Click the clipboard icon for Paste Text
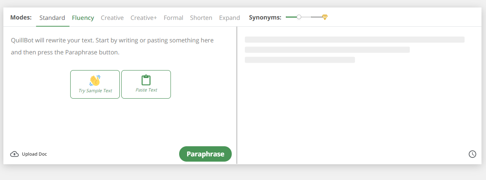The image size is (486, 180). coord(146,80)
